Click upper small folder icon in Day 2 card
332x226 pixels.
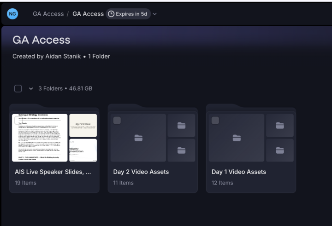[x=182, y=125]
